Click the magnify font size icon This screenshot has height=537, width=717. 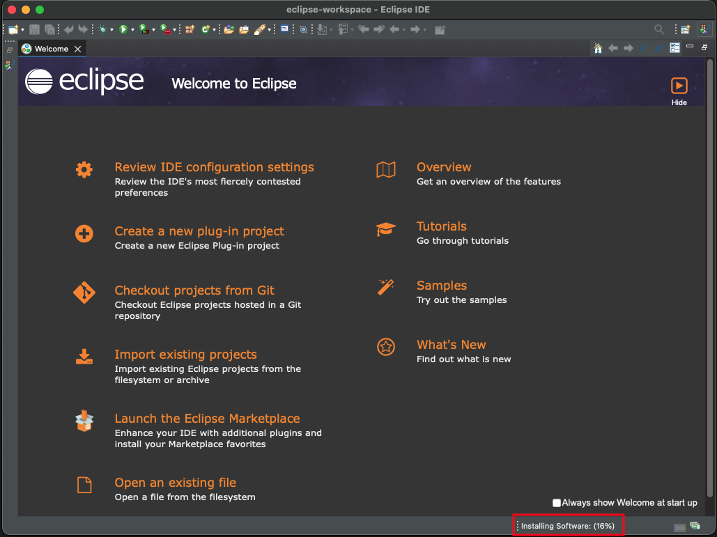click(659, 49)
